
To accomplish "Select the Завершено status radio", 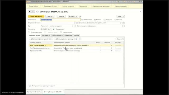I will [104, 20].
